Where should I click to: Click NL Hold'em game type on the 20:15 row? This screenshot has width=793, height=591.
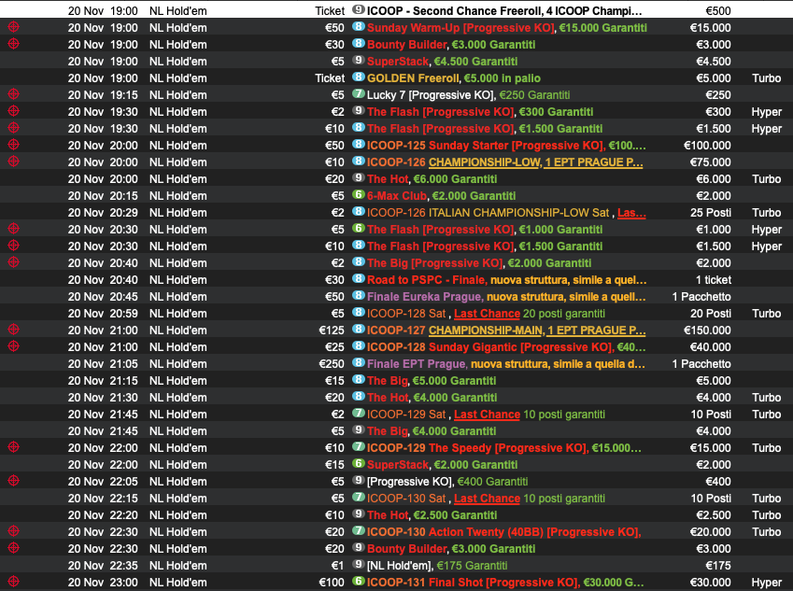coord(178,196)
